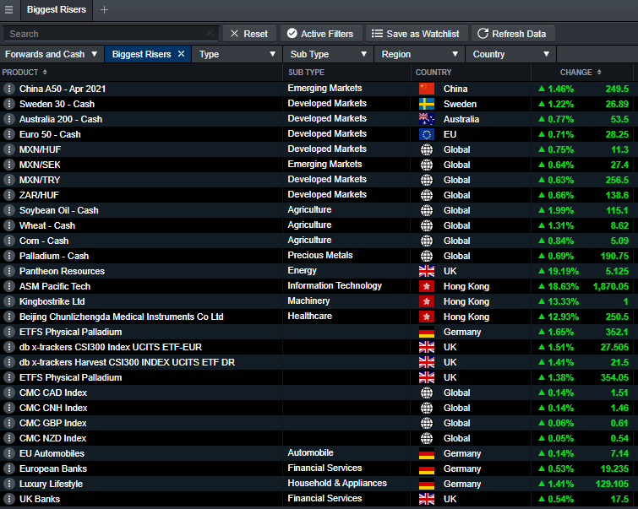Select ETFS Physical Palladium Germany row name
This screenshot has width=638, height=509.
pyautogui.click(x=70, y=332)
